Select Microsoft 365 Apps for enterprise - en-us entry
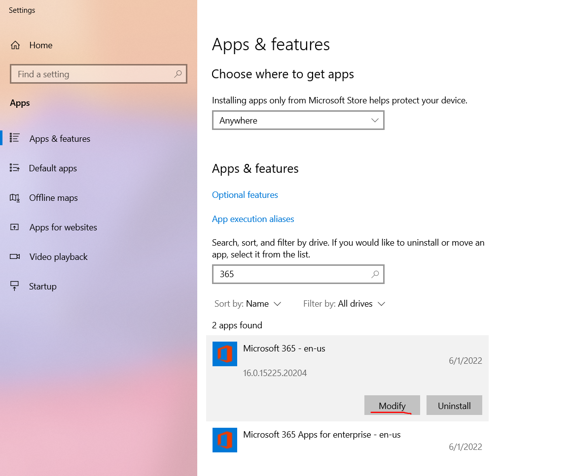This screenshot has height=476, width=571. coord(348,441)
